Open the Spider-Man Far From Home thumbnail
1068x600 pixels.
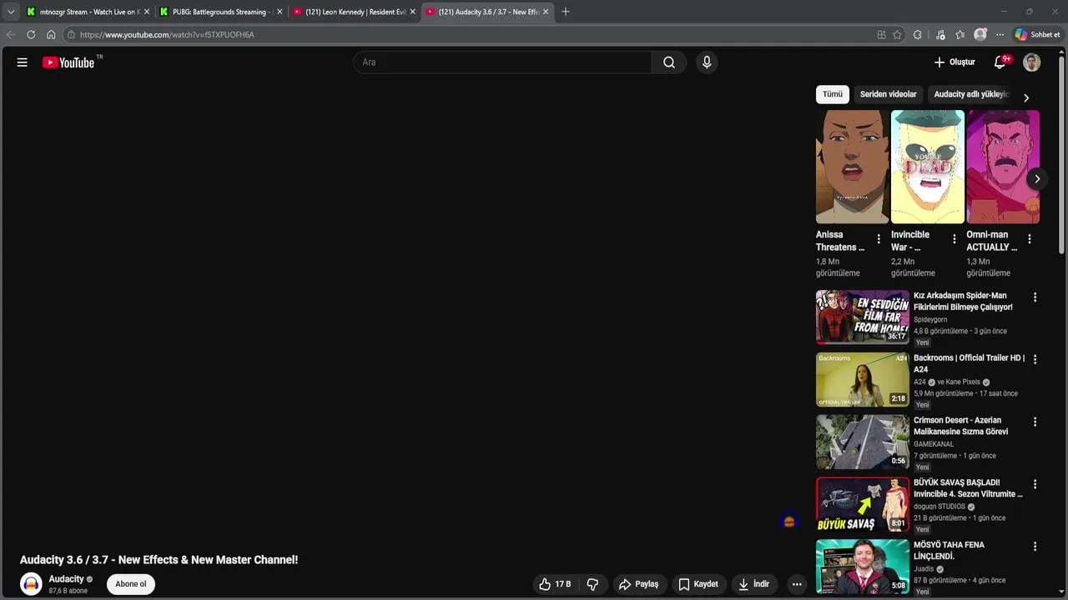(862, 317)
